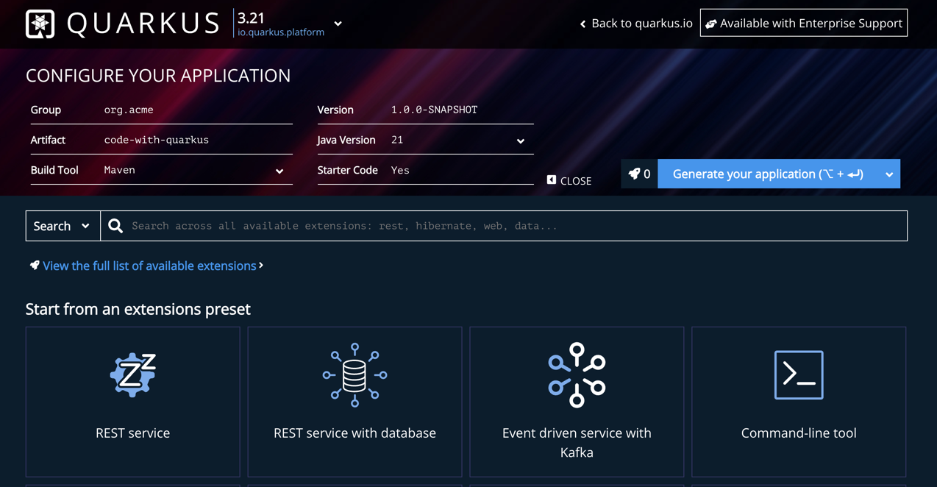Click the back arrow beside quarkus.io
The height and width of the screenshot is (487, 937).
coord(582,24)
